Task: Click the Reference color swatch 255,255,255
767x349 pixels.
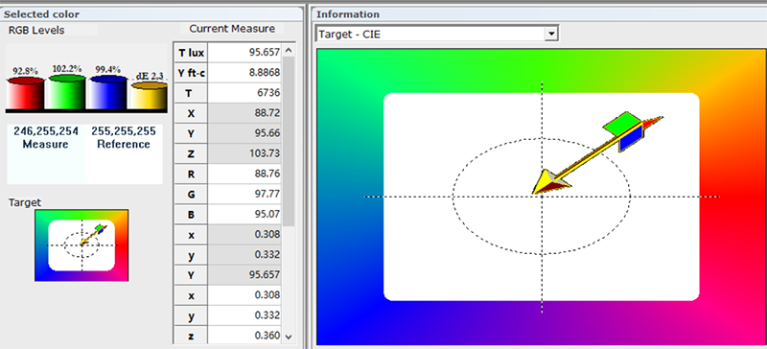Action: [x=124, y=154]
